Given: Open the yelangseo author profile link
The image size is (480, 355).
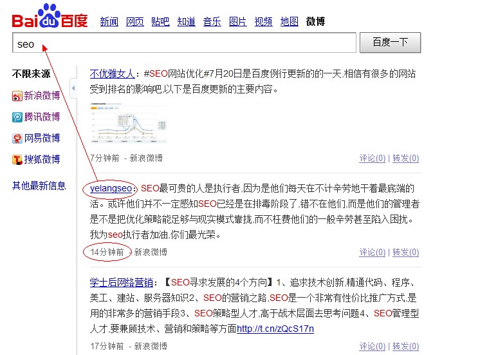Looking at the screenshot, I should [111, 189].
